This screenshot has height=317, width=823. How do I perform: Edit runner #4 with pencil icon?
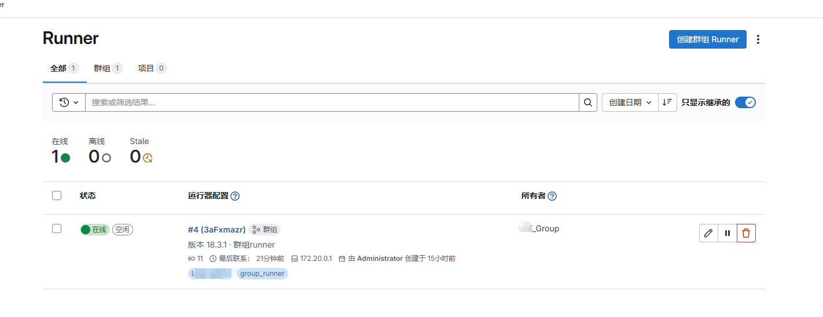708,233
